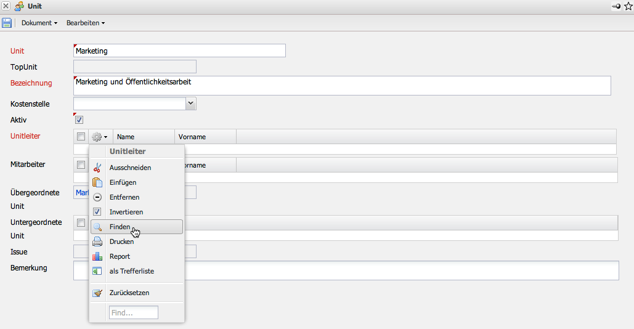634x329 pixels.
Task: Check the Unitleiter select-all checkbox
Action: pos(81,137)
